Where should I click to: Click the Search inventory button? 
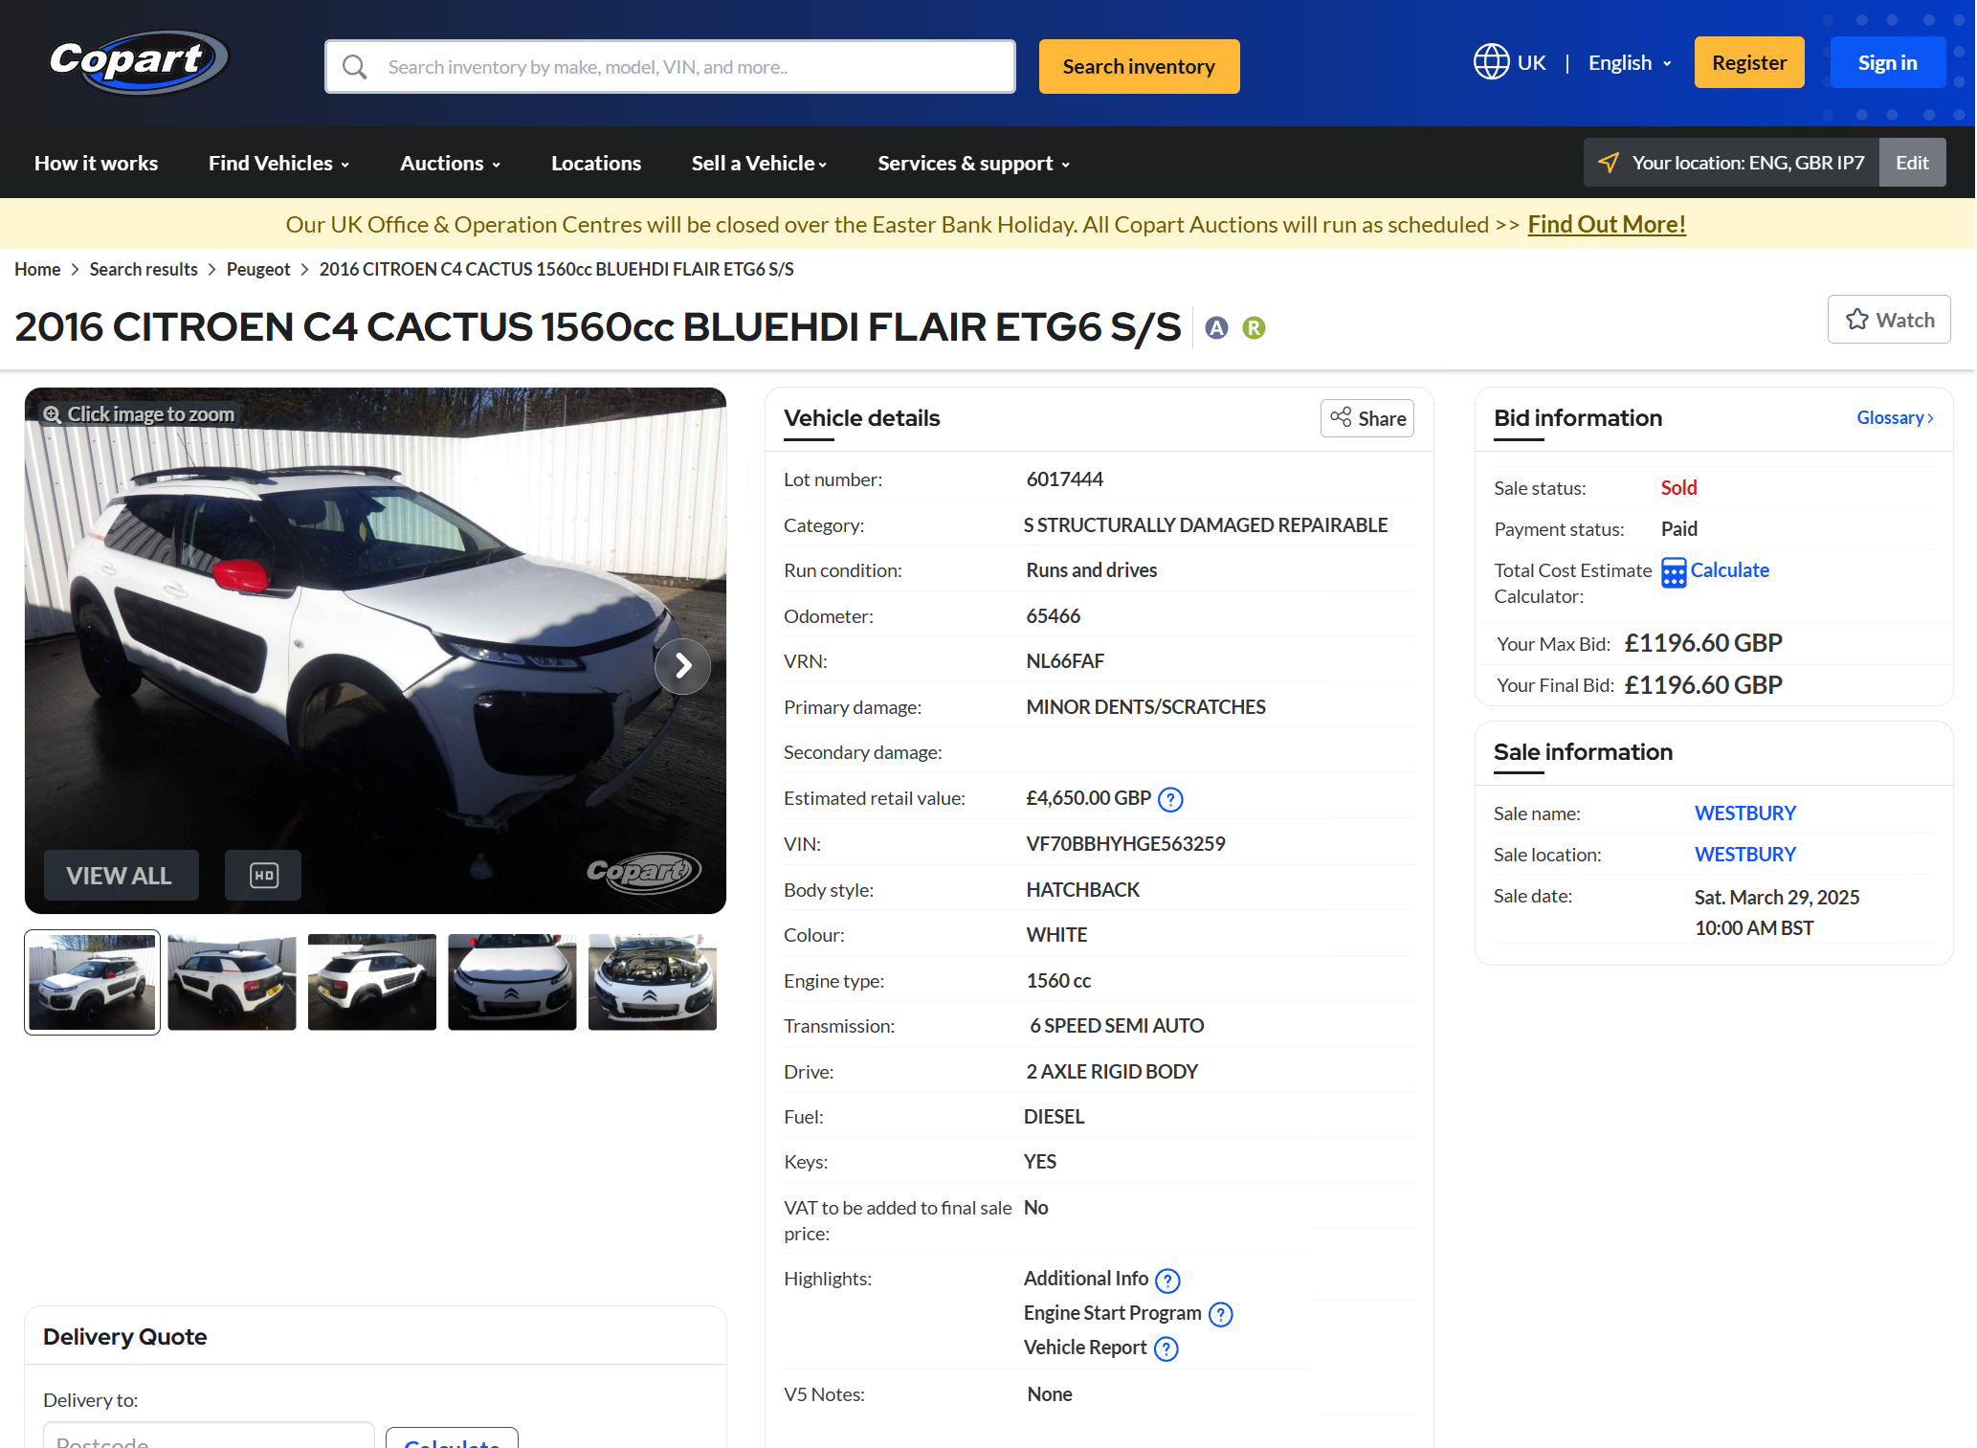point(1139,66)
